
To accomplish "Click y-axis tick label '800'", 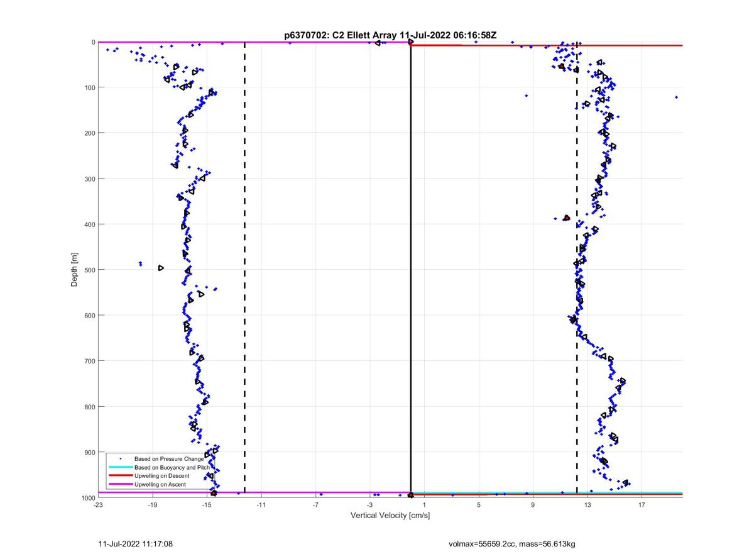I will [x=89, y=406].
